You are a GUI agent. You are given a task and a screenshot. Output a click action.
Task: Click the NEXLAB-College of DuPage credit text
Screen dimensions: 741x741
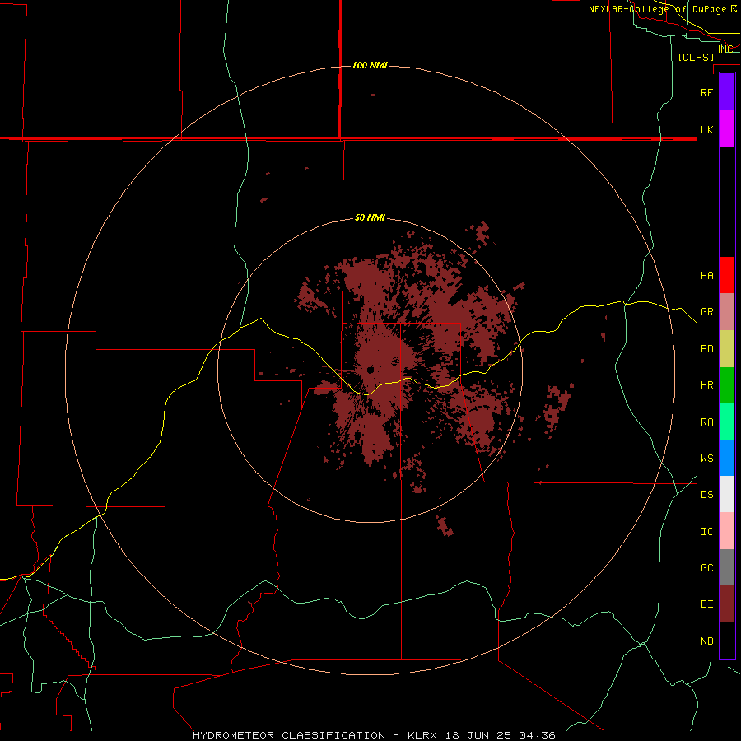pos(657,9)
